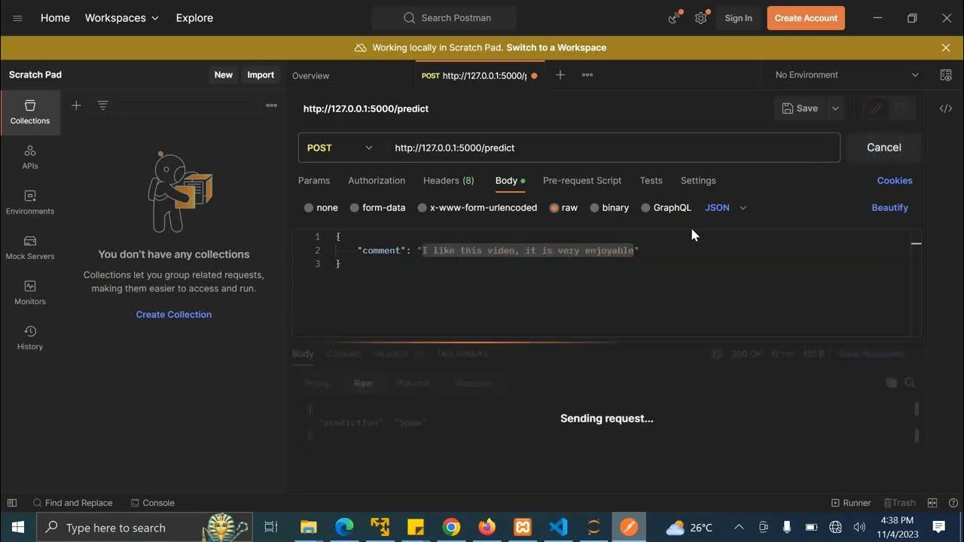Image resolution: width=964 pixels, height=542 pixels.
Task: Open Firefox from the taskbar
Action: click(487, 527)
